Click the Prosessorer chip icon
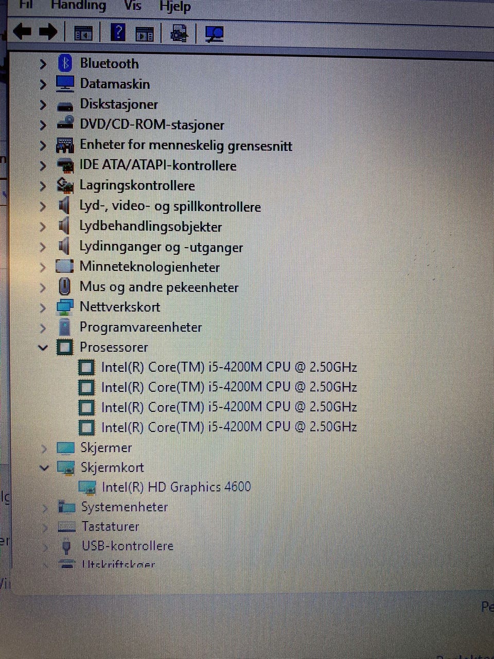This screenshot has width=494, height=659. [x=64, y=347]
